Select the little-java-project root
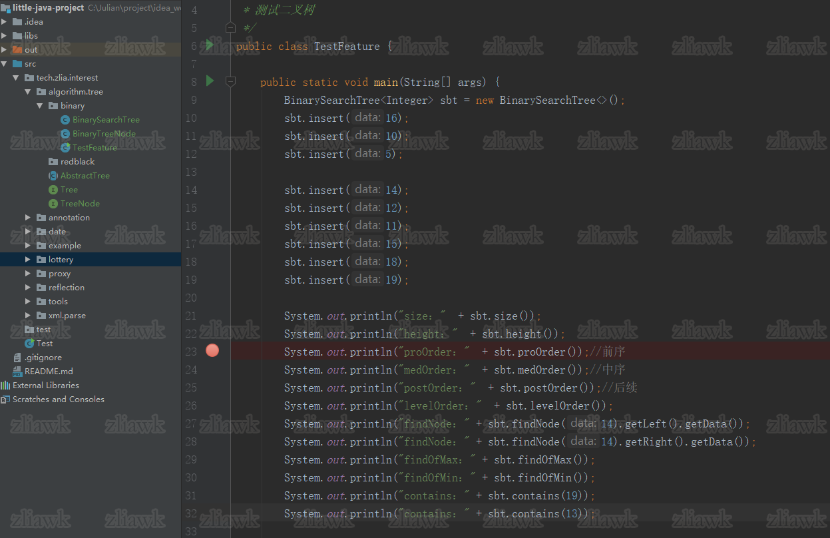Viewport: 830px width, 538px height. [49, 8]
